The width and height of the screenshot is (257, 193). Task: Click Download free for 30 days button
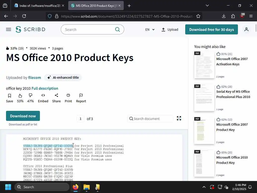point(211,30)
